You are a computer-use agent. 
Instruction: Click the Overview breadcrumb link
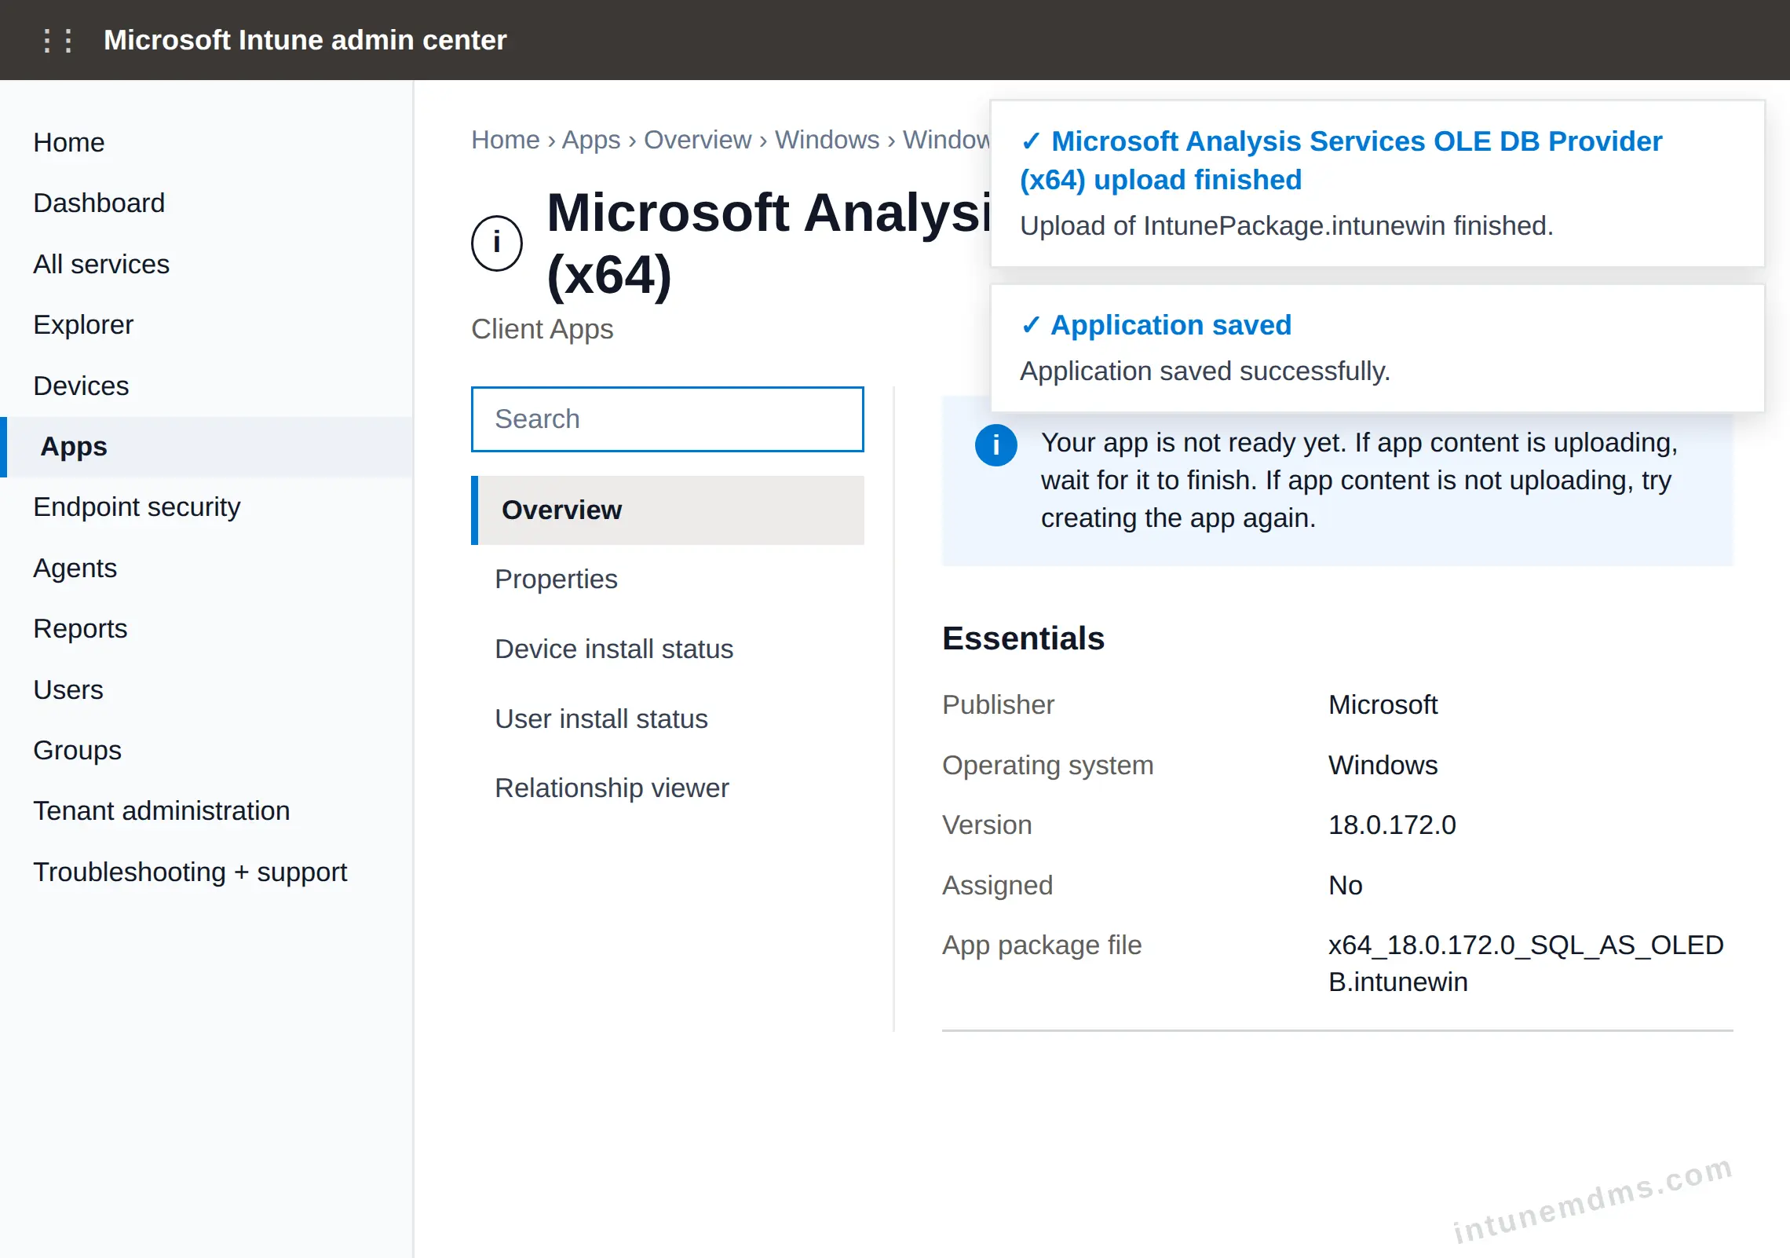[698, 139]
